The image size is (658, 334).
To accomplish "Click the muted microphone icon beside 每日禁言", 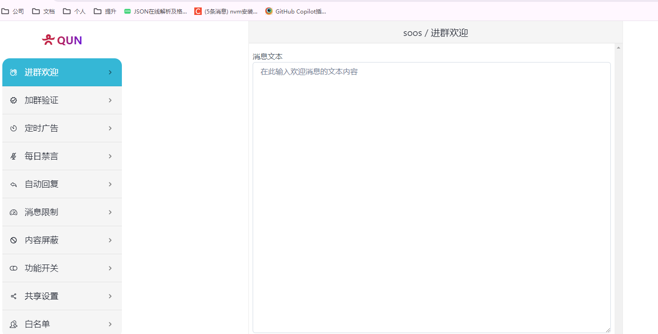I will coord(13,156).
